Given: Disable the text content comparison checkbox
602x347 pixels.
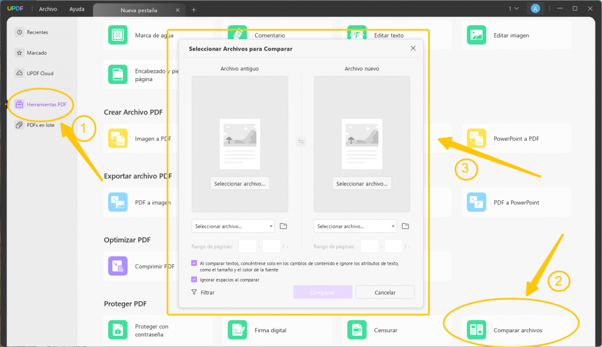Looking at the screenshot, I should pyautogui.click(x=194, y=263).
